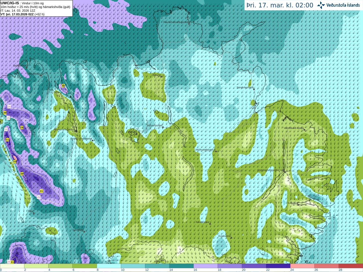Click the Veðurstofa Íslands name text
The image size is (363, 272).
(x=343, y=5)
